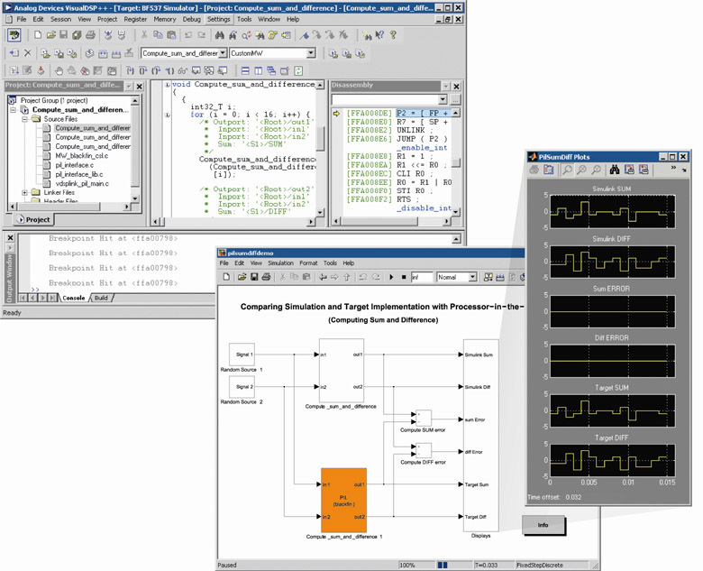Click Save icon in Simulink toolbar
This screenshot has height=571, width=703.
pos(254,277)
